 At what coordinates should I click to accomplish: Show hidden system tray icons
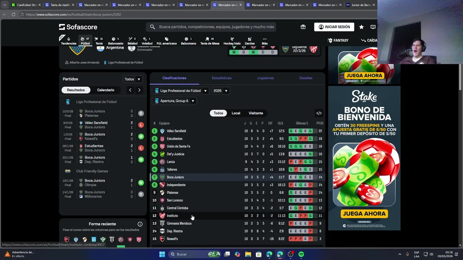click(x=400, y=254)
